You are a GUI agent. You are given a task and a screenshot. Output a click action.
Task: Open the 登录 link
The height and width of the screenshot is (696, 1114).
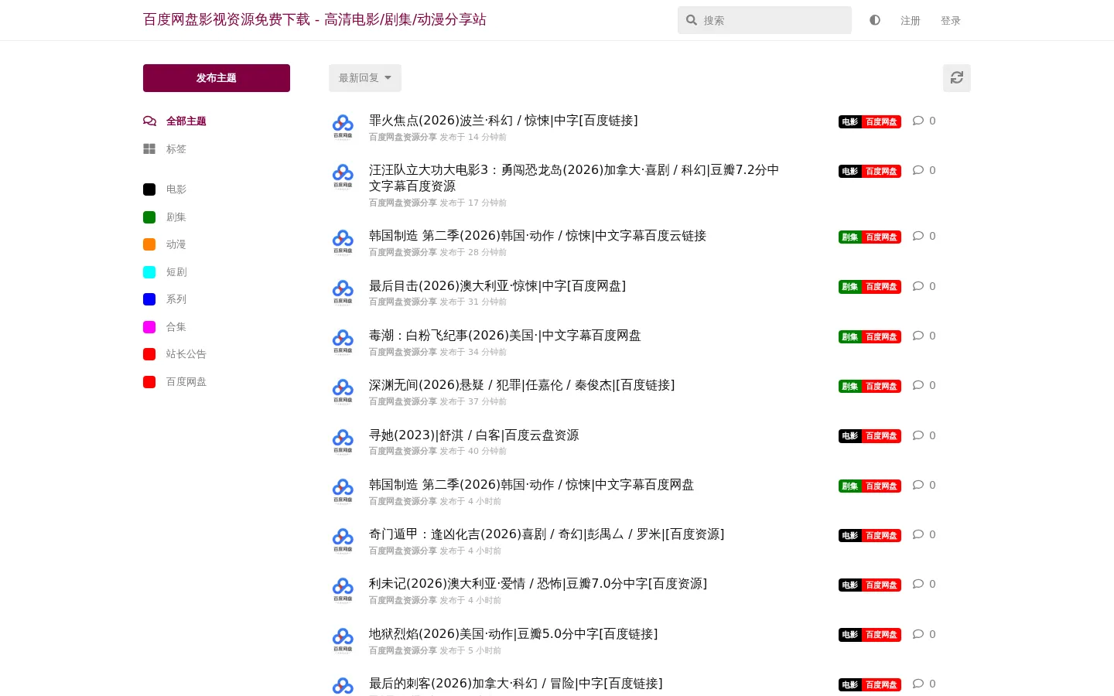[x=951, y=21]
